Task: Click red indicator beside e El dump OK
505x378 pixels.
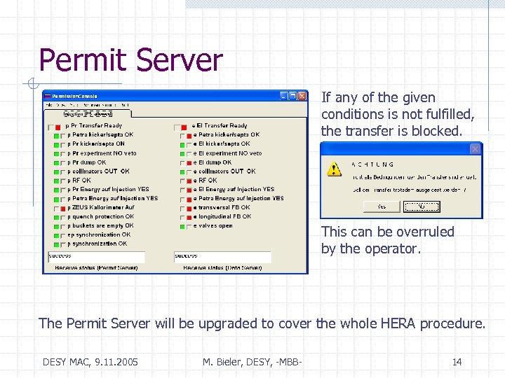Action: click(x=189, y=163)
